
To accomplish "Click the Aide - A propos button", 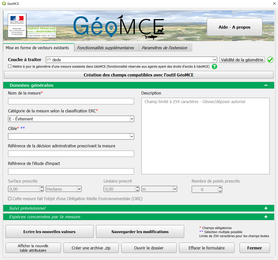I will (234, 27).
